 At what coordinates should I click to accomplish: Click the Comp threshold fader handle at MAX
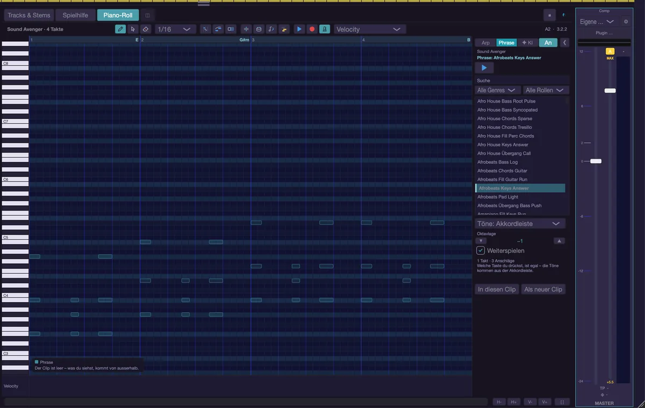610,91
